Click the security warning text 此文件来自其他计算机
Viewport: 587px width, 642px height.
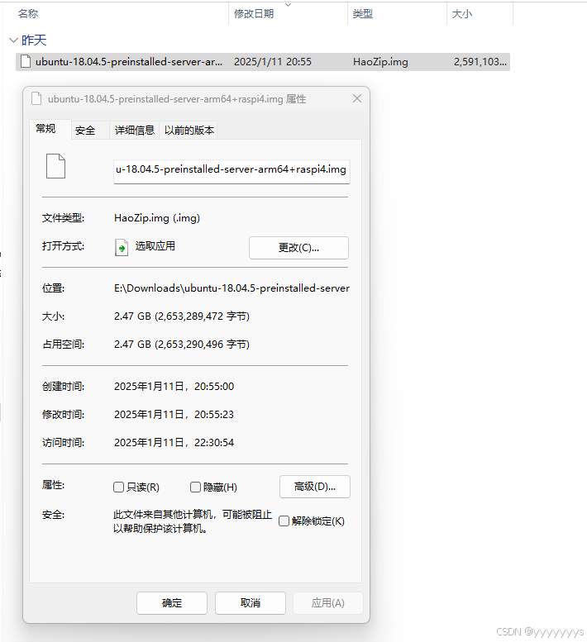193,521
